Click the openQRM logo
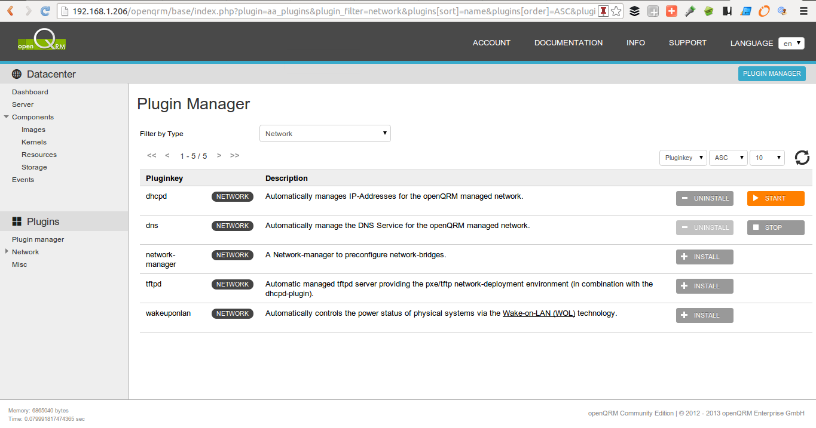816x428 pixels. [42, 41]
